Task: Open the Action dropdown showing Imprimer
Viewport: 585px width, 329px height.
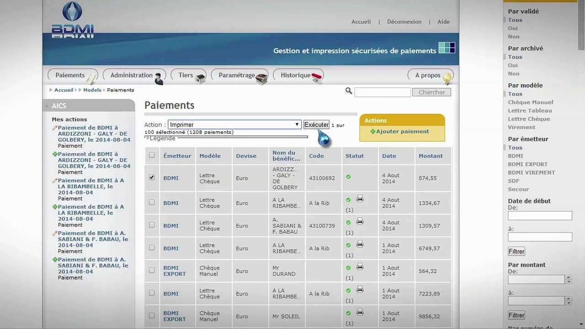Action: tap(234, 125)
